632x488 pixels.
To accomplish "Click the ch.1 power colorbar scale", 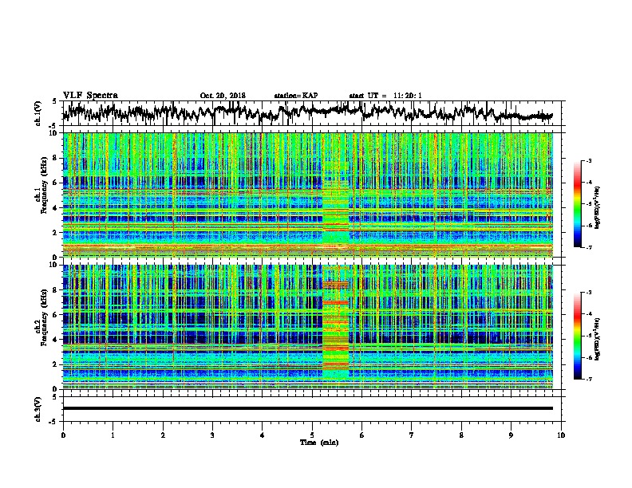I will [577, 204].
